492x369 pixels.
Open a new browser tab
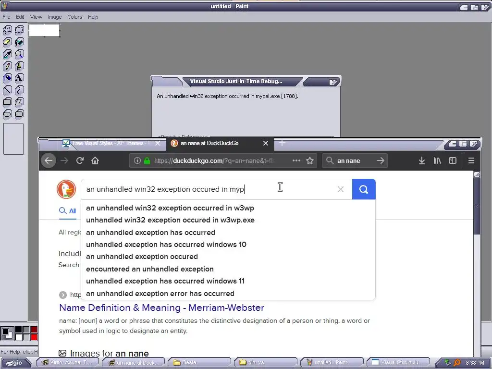(x=282, y=143)
